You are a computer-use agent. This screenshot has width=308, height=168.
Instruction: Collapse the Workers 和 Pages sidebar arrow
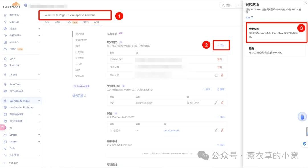(39, 101)
